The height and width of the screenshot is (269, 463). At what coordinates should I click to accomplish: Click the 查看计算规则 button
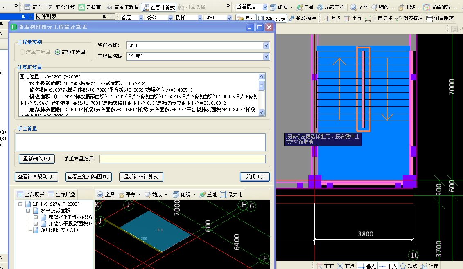click(36, 177)
